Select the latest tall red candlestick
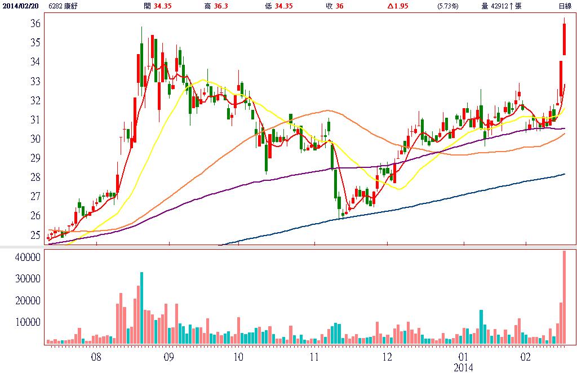Image resolution: width=577 pixels, height=373 pixels. click(x=564, y=39)
